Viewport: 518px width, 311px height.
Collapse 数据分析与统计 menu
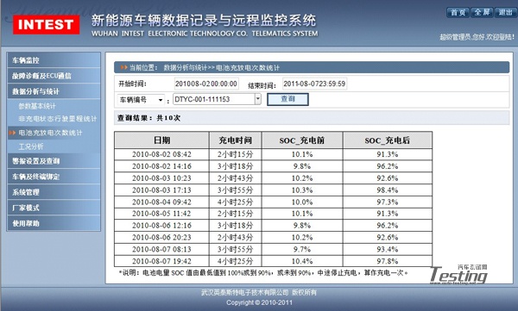tap(54, 91)
